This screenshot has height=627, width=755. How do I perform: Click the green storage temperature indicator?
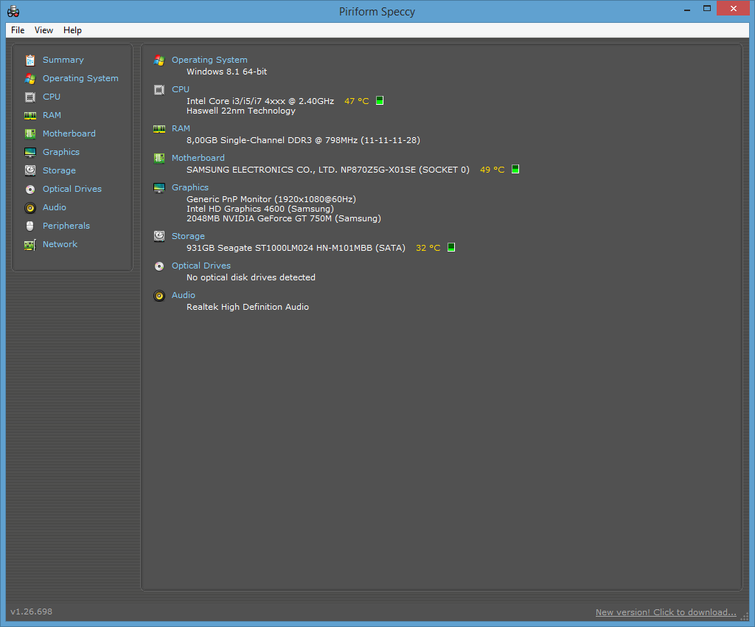pos(451,248)
